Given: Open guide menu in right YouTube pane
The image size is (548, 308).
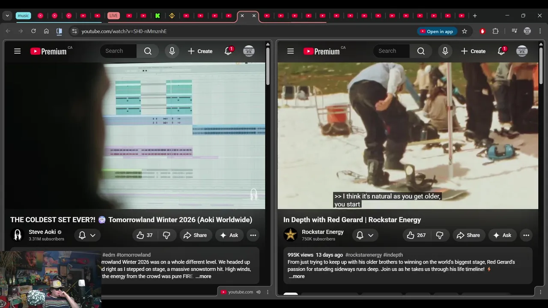Looking at the screenshot, I should (290, 51).
